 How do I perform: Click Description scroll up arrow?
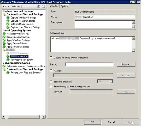click(x=133, y=22)
